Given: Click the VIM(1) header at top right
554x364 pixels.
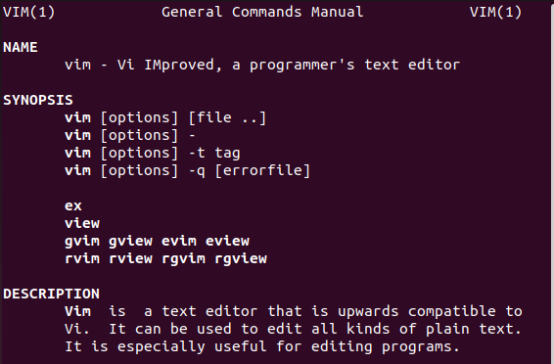Looking at the screenshot, I should pos(495,12).
